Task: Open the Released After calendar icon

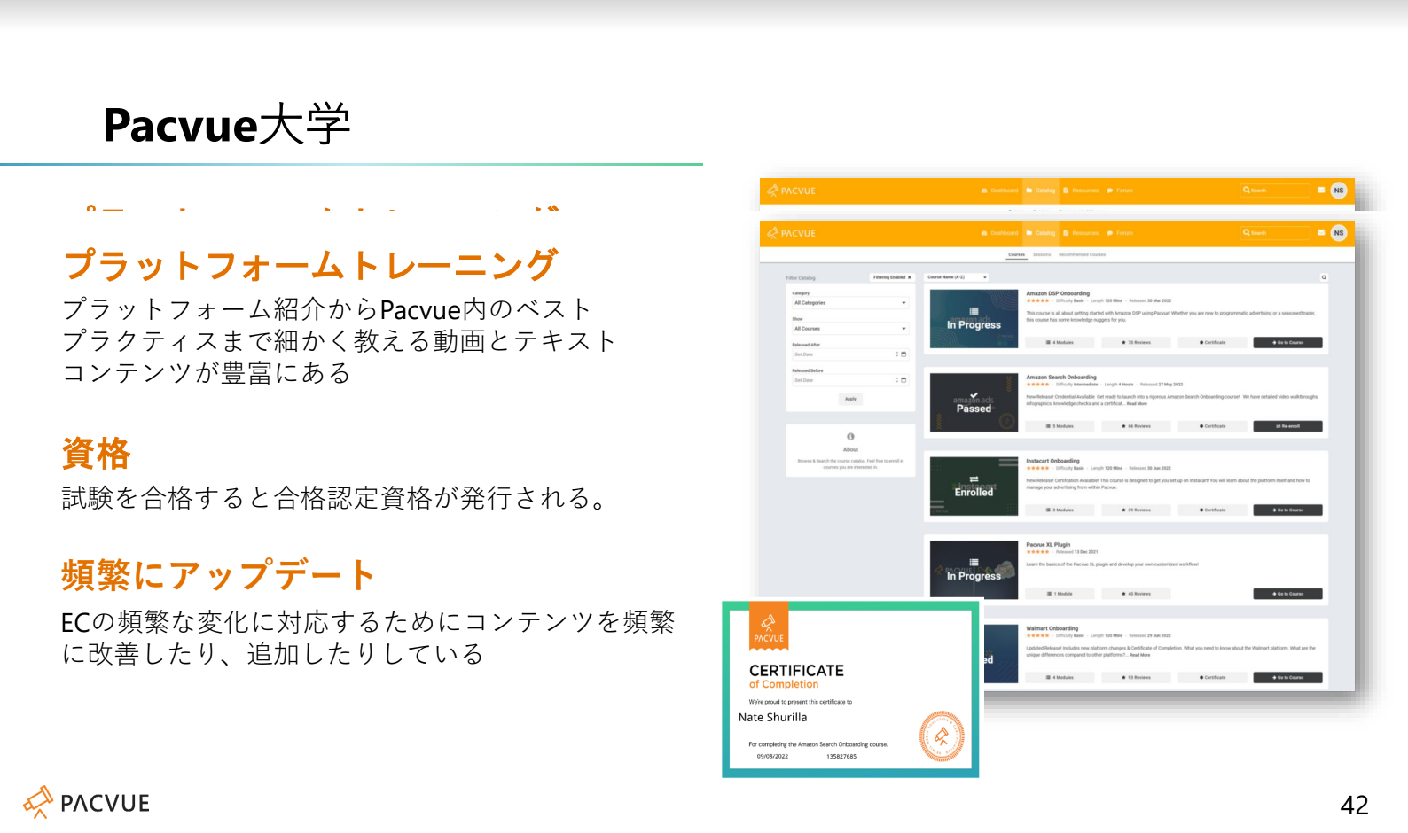Action: 903,354
